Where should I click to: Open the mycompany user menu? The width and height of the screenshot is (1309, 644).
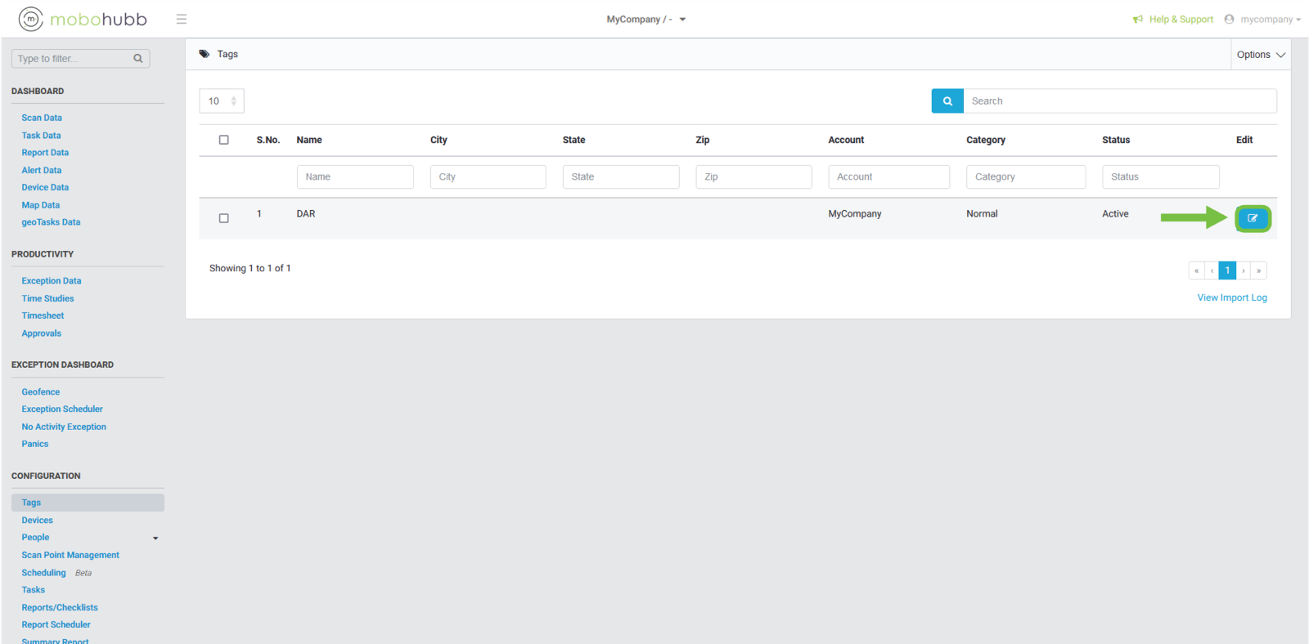tap(1263, 19)
